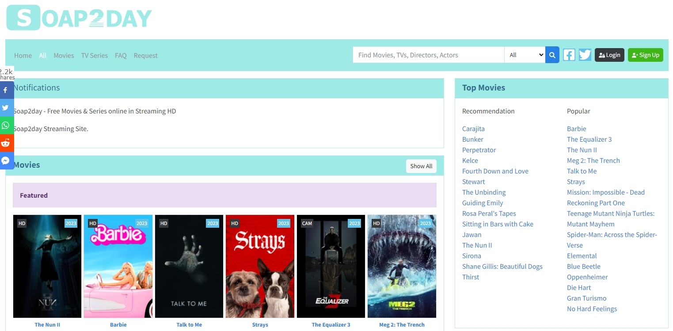This screenshot has width=673, height=331.
Task: Click the Soap2day logo
Action: coord(79,18)
